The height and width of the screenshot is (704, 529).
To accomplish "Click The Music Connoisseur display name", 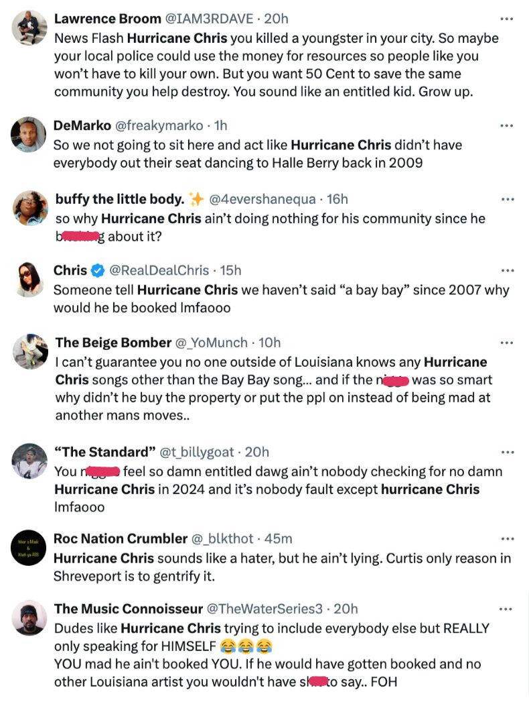I will click(x=129, y=609).
